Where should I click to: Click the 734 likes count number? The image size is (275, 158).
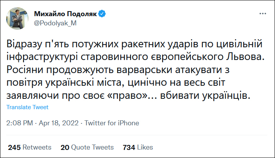click(x=129, y=147)
